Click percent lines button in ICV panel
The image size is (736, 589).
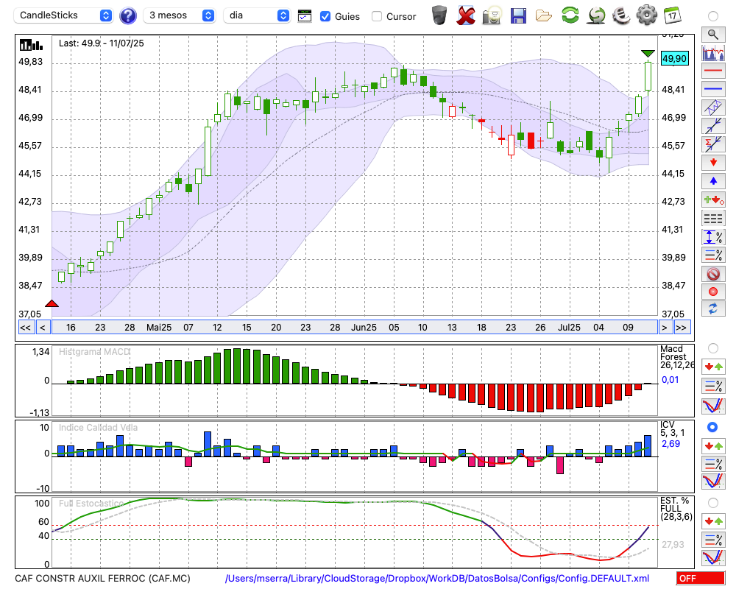(713, 464)
